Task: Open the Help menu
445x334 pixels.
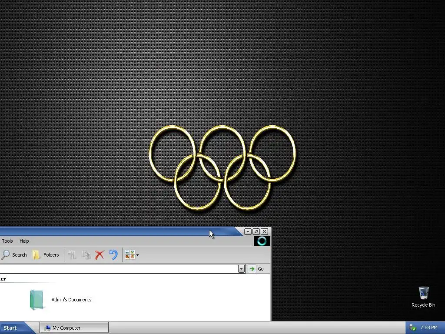Action: (x=24, y=241)
